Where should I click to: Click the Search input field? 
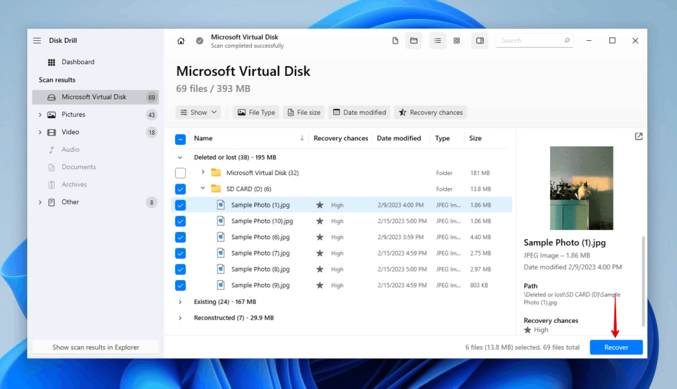pyautogui.click(x=530, y=41)
